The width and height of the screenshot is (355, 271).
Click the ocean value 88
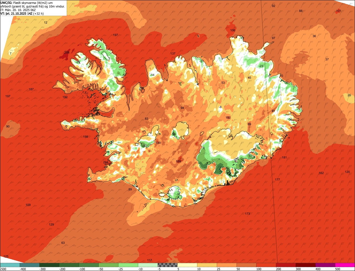(x=301, y=11)
